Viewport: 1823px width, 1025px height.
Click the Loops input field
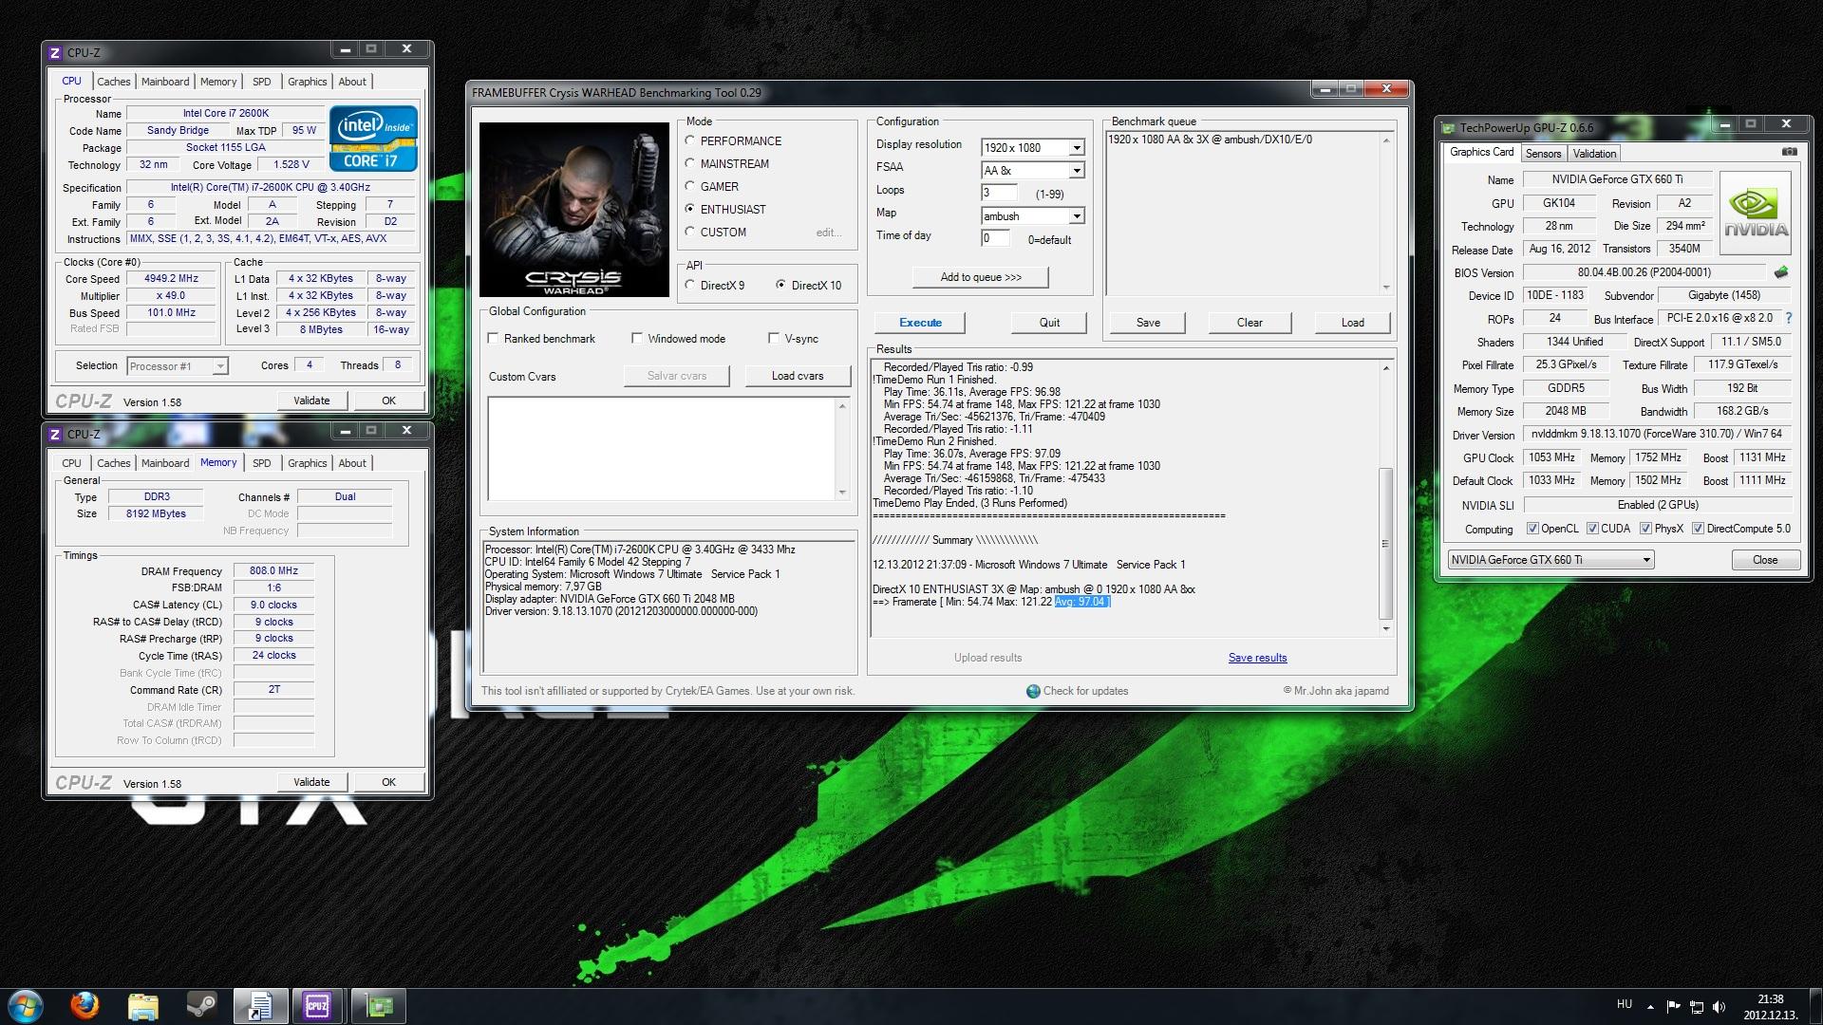point(999,193)
